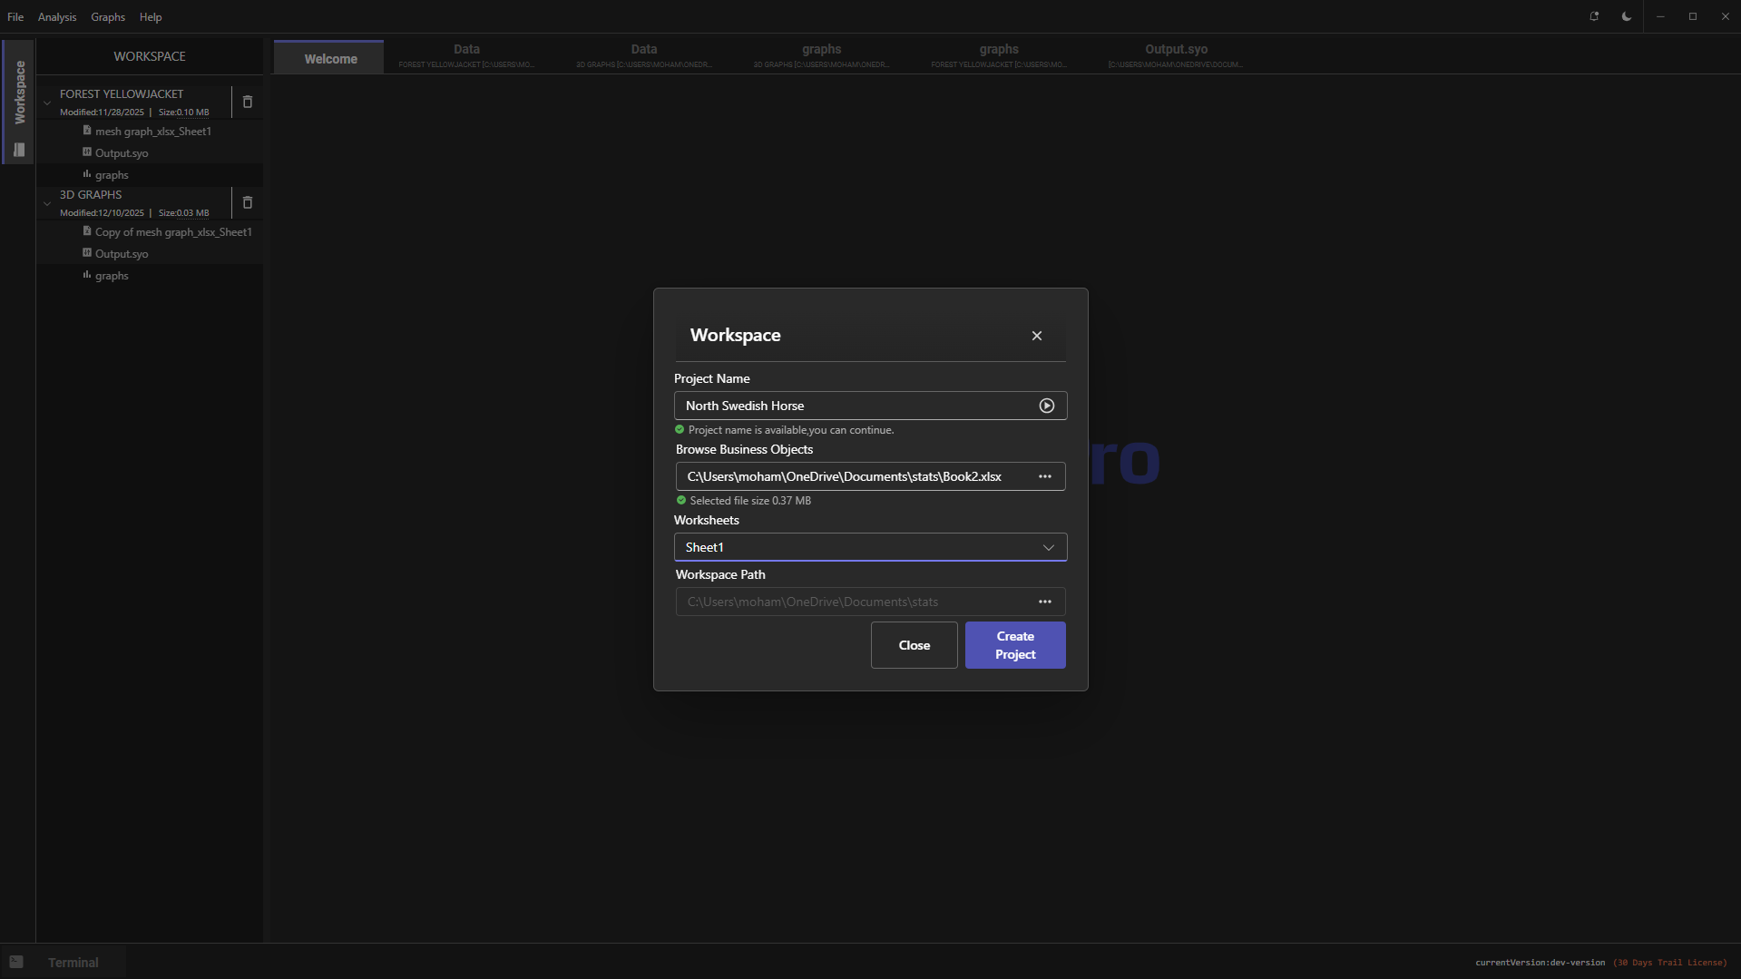Click trash icon next to 3D GRAPHS project

(247, 202)
